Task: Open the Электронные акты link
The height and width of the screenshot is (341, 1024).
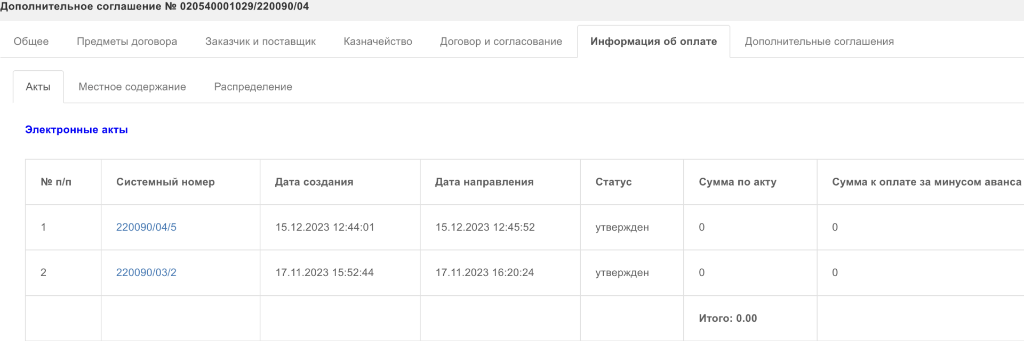Action: coord(76,130)
